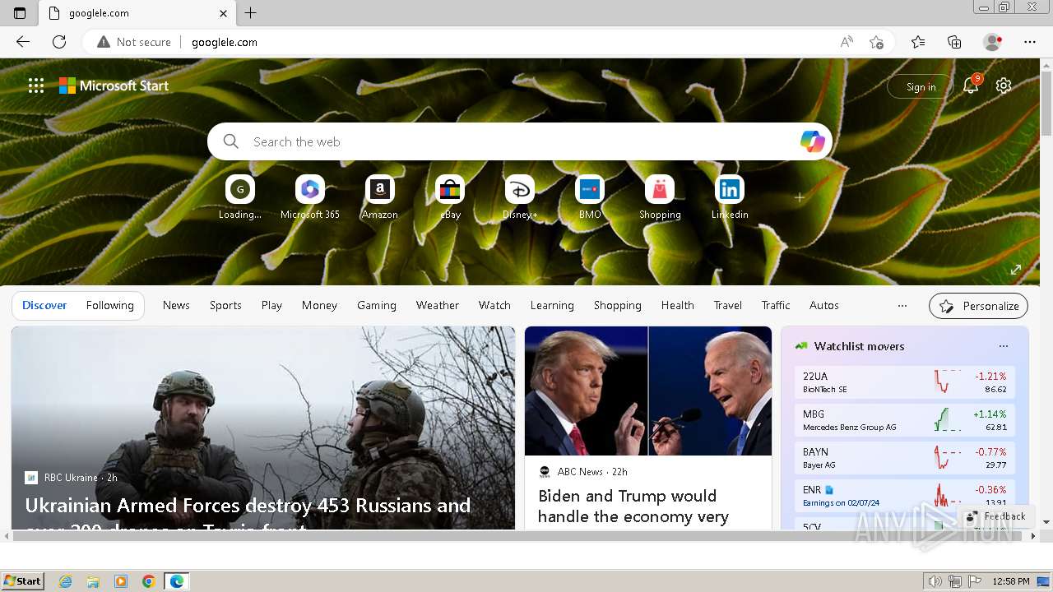Click the address bar URL

[225, 42]
